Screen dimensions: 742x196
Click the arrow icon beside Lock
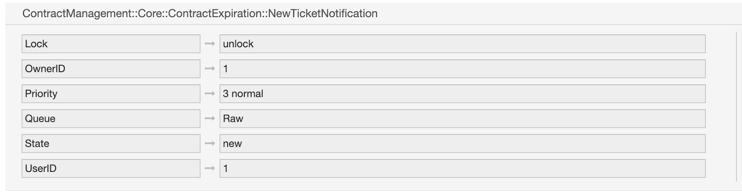(x=210, y=44)
